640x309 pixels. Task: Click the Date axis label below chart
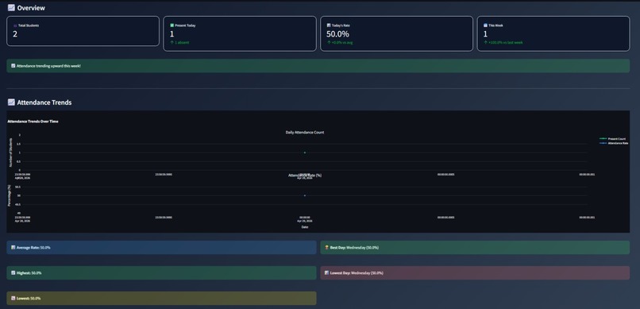[305, 227]
